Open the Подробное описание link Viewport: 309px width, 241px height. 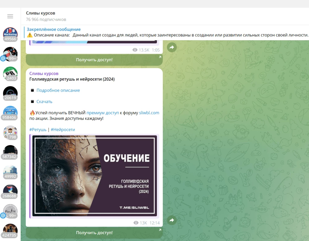coord(58,90)
